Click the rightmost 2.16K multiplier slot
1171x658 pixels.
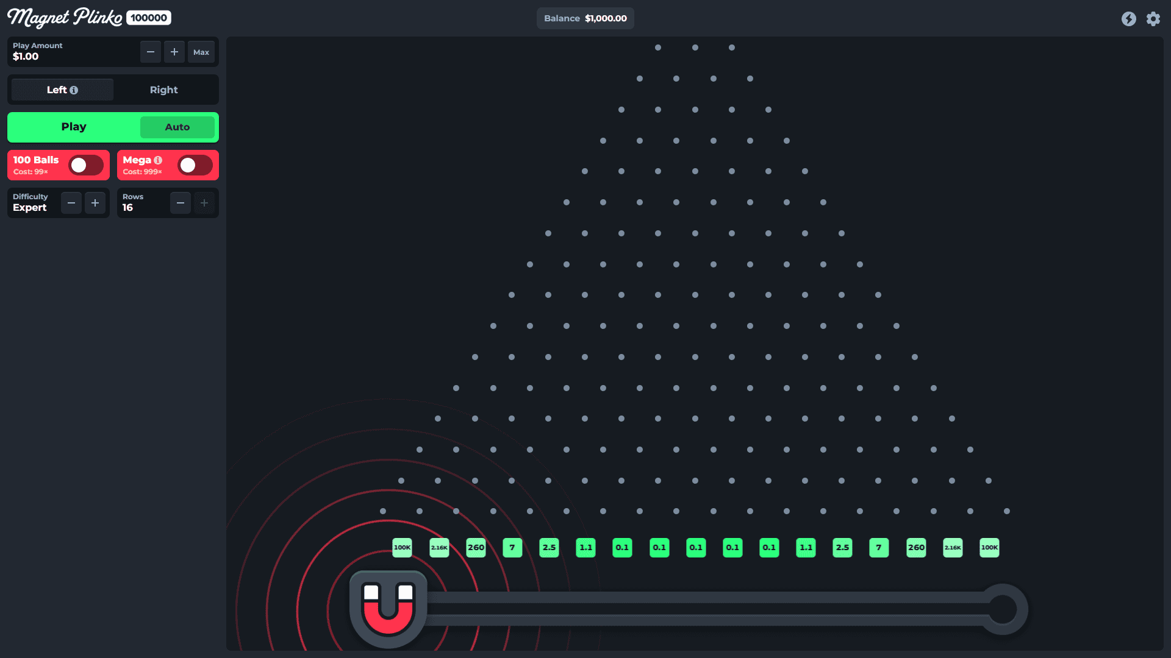[x=953, y=548]
